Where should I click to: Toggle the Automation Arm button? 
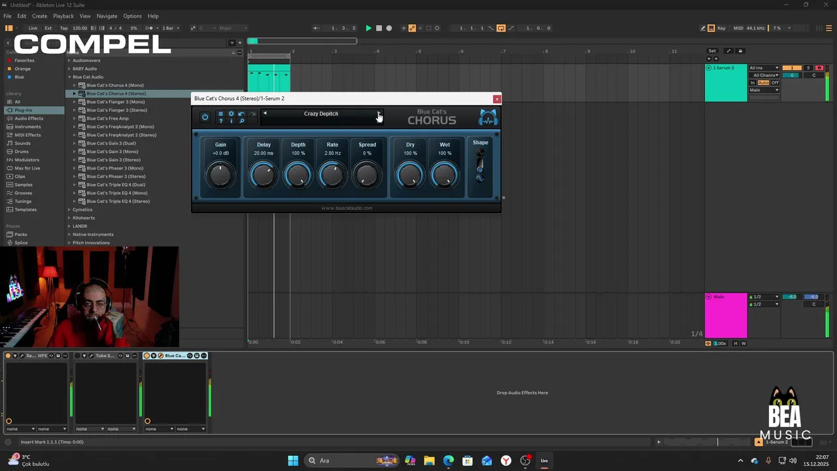coord(412,28)
